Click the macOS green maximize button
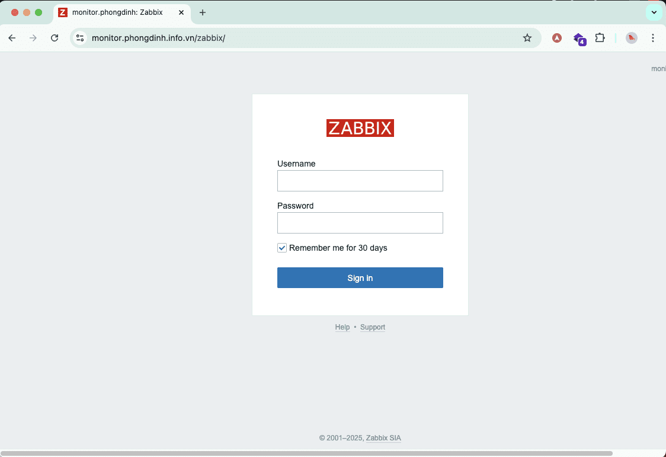 pos(39,12)
